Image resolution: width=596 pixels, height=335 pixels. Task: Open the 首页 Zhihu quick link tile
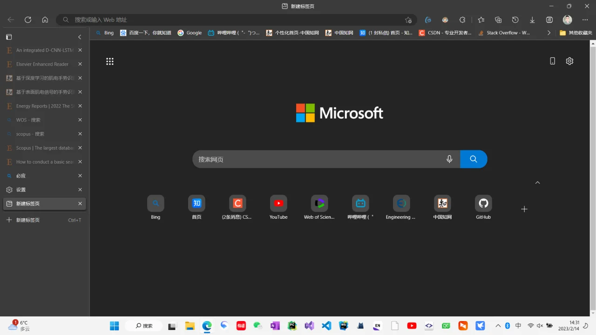click(x=196, y=208)
